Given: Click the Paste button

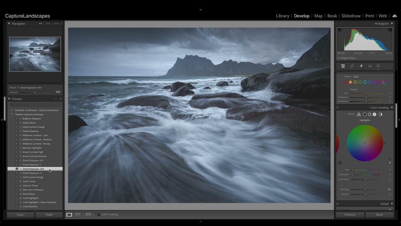Looking at the screenshot, I should click(x=49, y=215).
